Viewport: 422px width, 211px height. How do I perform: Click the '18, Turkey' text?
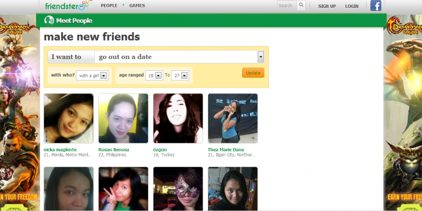[164, 155]
